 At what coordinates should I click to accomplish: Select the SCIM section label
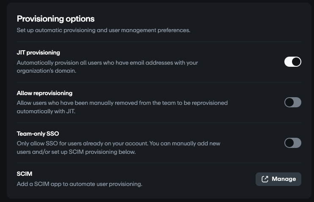click(25, 174)
